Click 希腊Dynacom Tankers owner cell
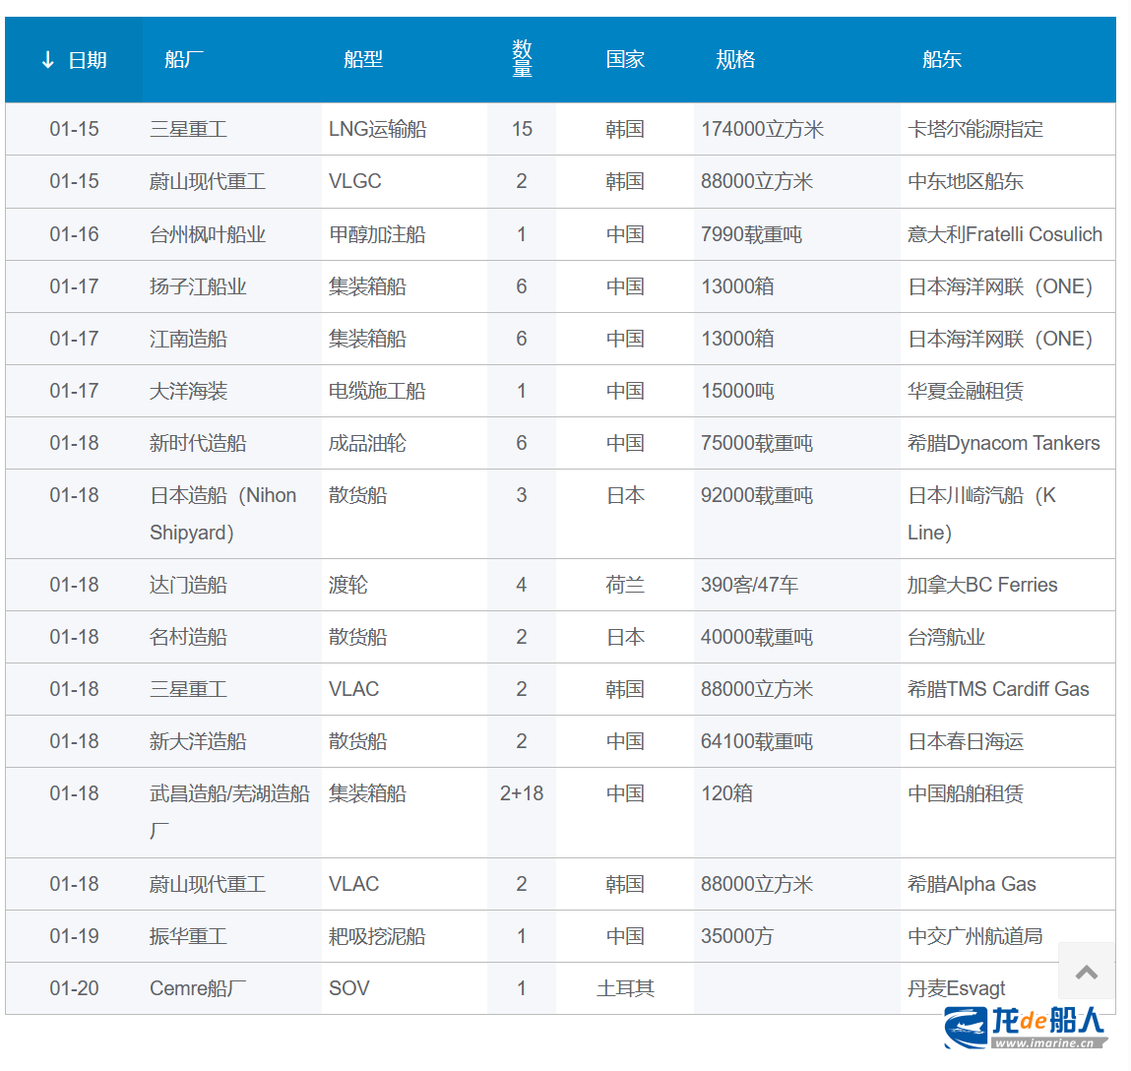Image resolution: width=1131 pixels, height=1071 pixels. (1003, 443)
